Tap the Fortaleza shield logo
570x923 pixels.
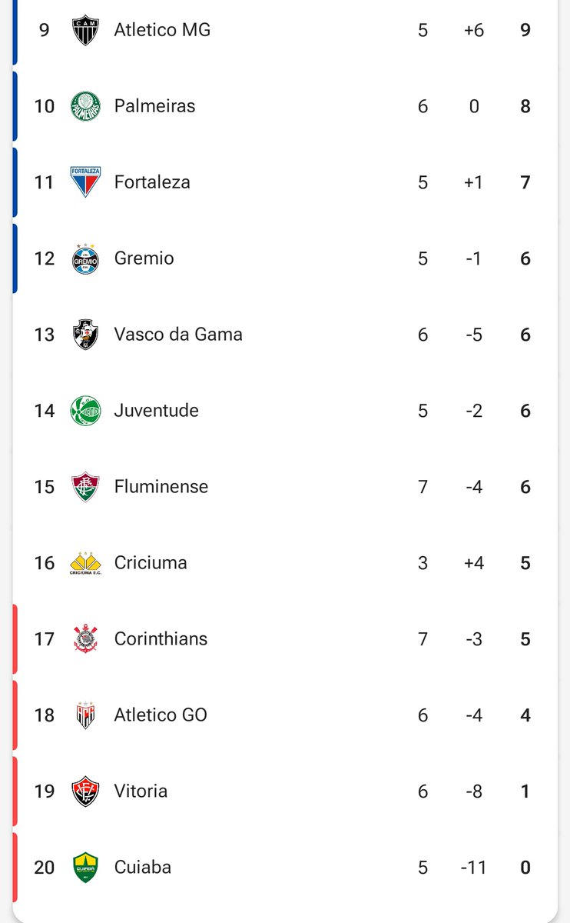click(x=85, y=182)
